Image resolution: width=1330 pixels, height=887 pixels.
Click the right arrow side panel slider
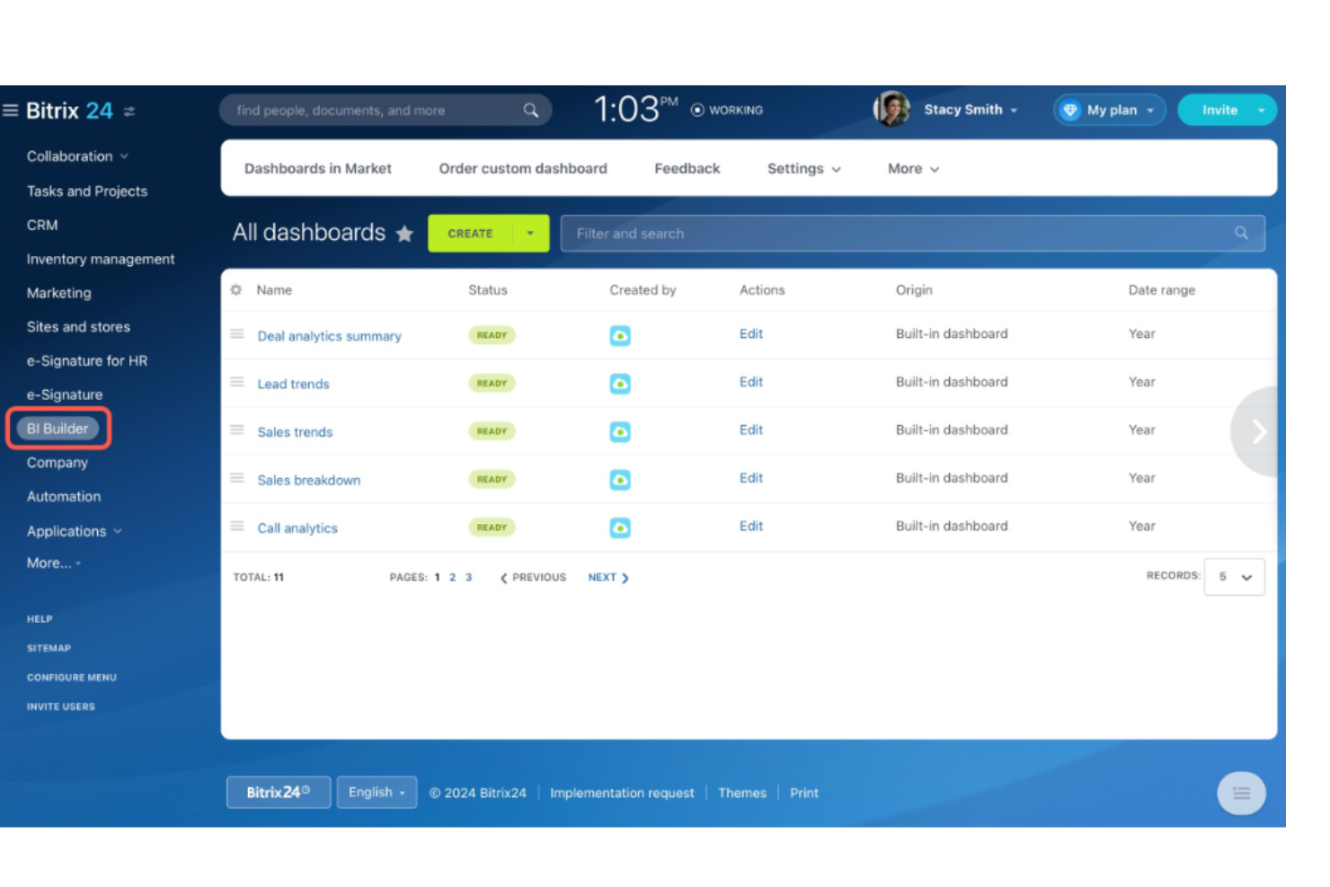1255,432
